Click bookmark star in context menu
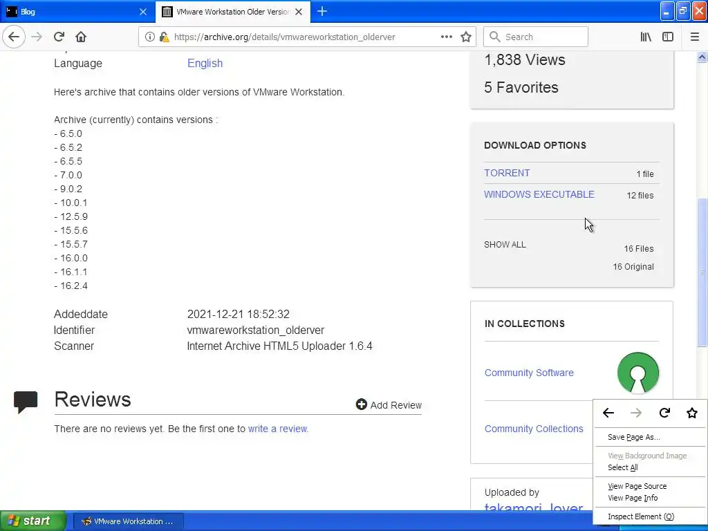 point(691,413)
